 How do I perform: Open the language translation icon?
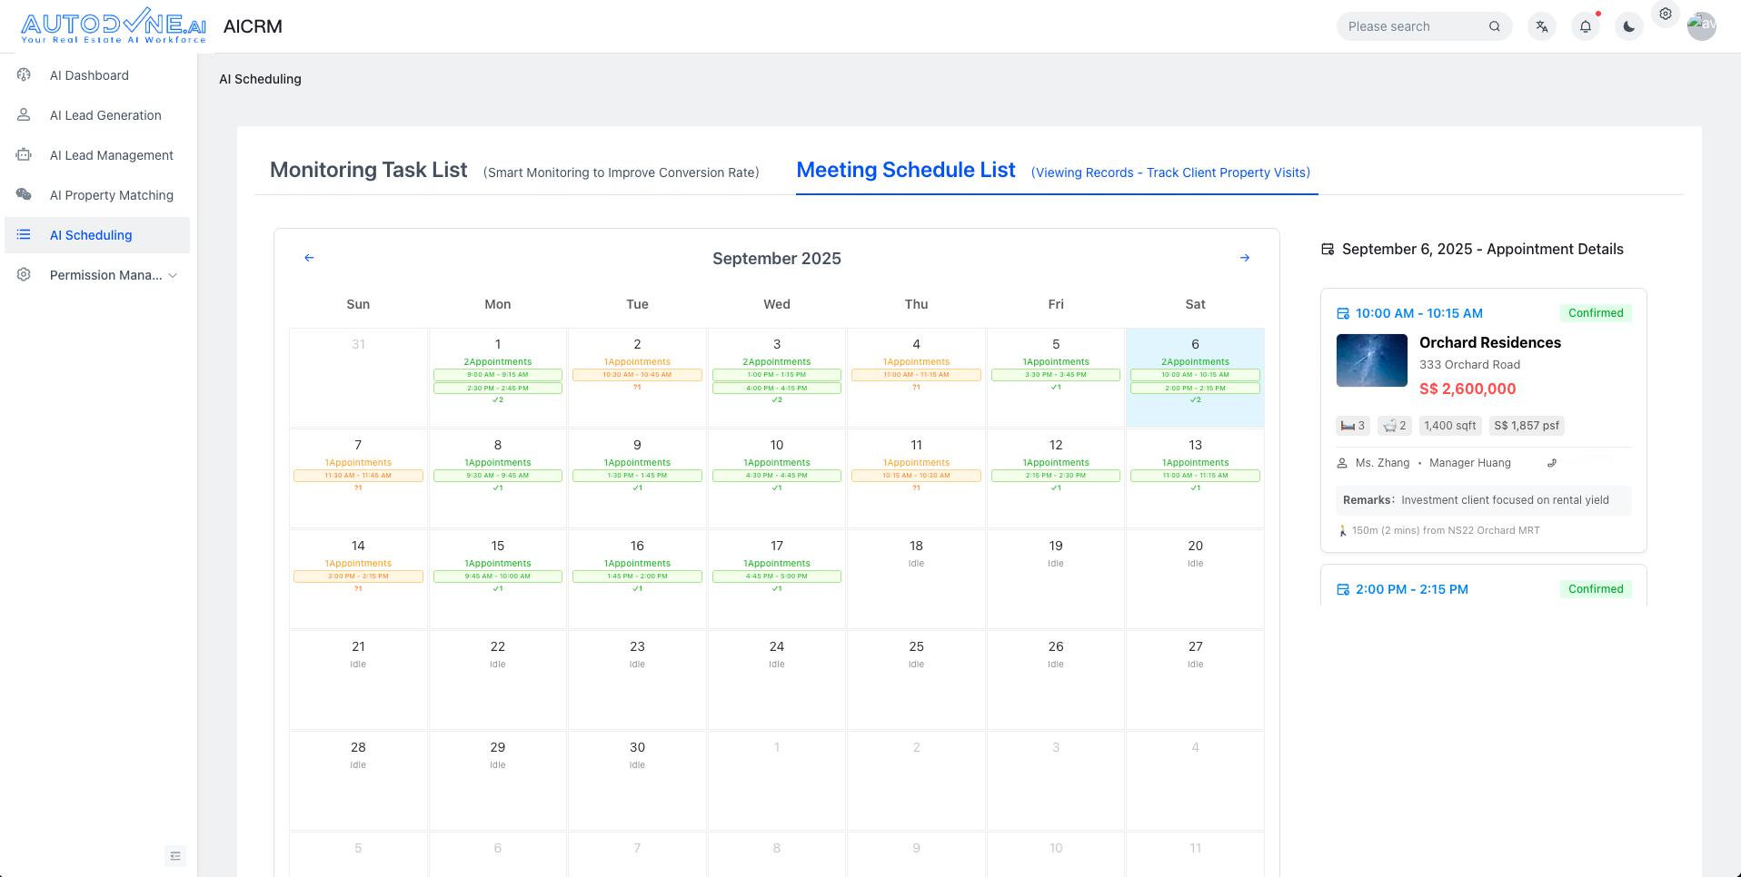click(x=1542, y=26)
